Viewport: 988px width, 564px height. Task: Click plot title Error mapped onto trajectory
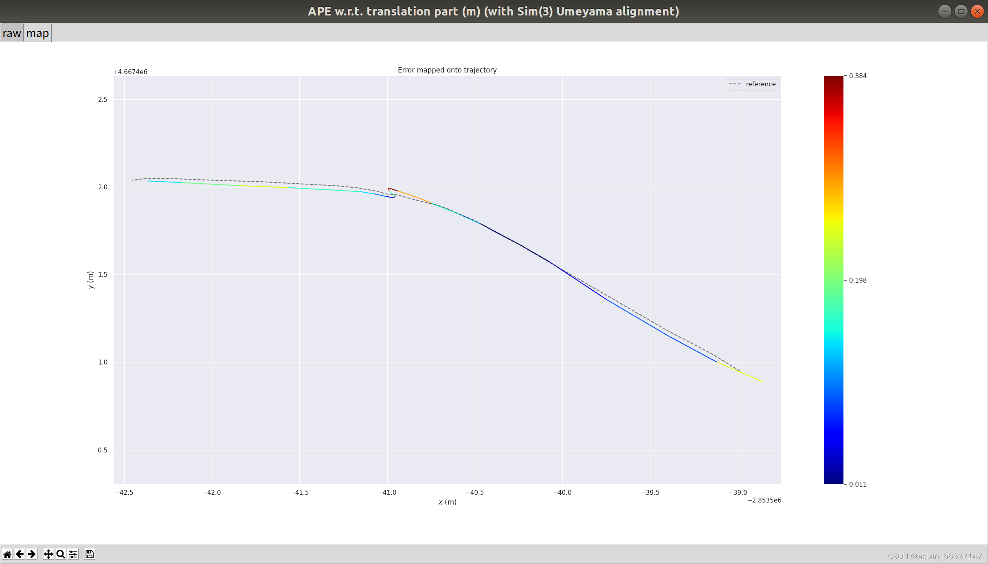(447, 70)
